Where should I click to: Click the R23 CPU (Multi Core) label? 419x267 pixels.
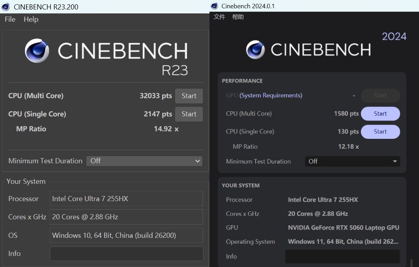tap(36, 96)
